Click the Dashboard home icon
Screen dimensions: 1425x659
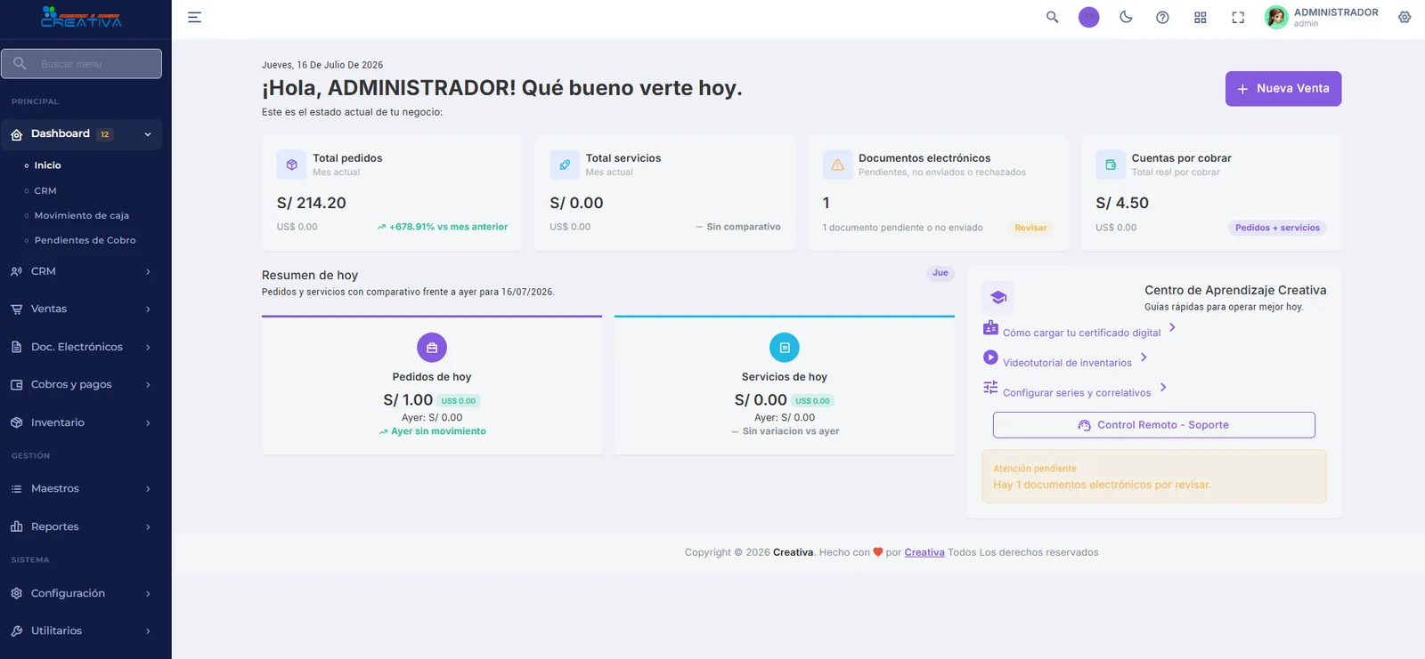(x=17, y=134)
